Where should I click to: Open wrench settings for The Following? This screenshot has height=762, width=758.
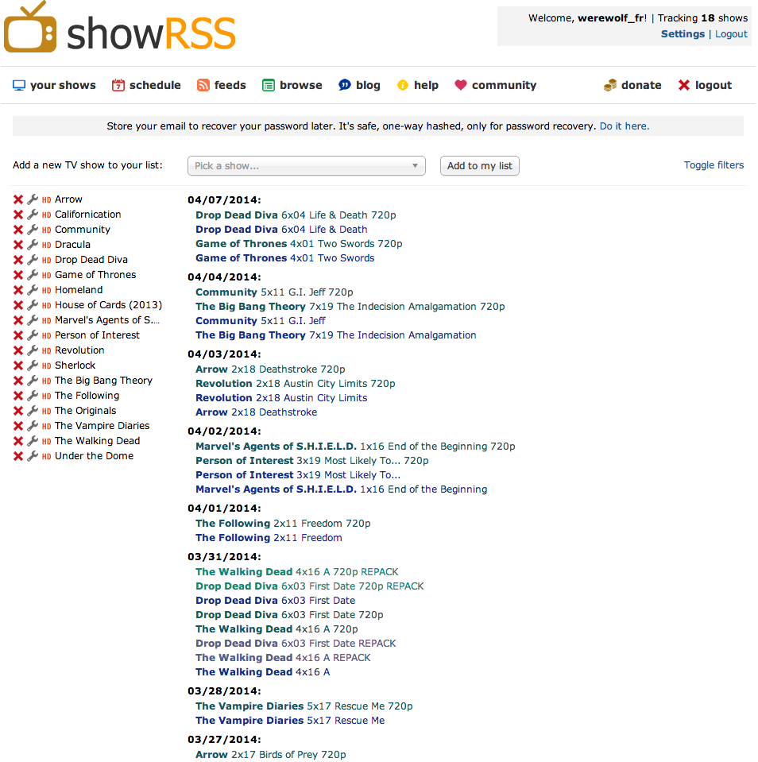33,395
